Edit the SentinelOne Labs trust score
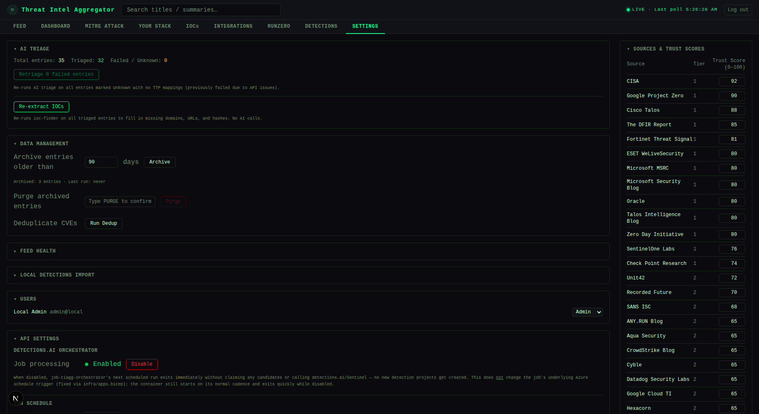Image resolution: width=759 pixels, height=414 pixels. click(732, 249)
